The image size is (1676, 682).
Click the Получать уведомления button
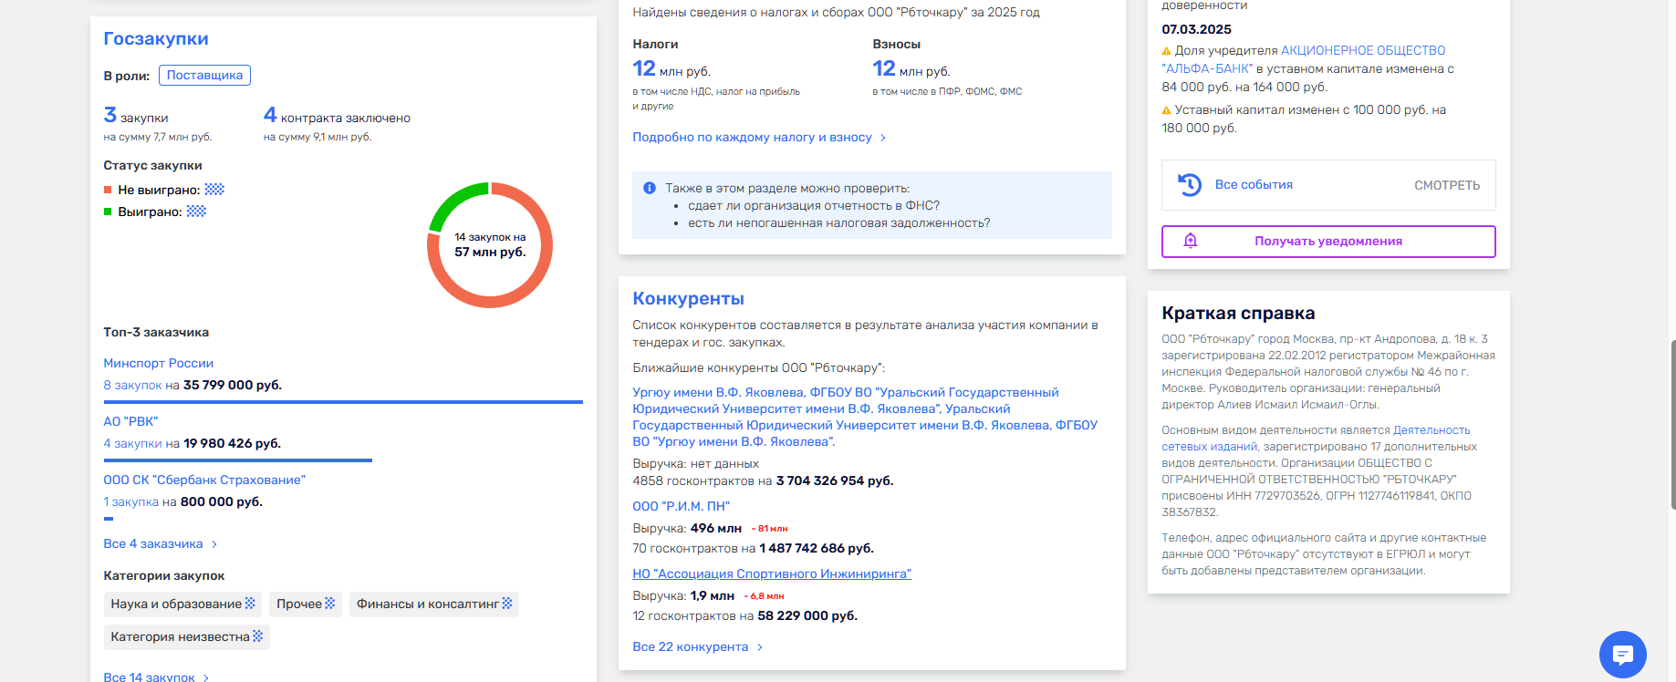(1328, 242)
